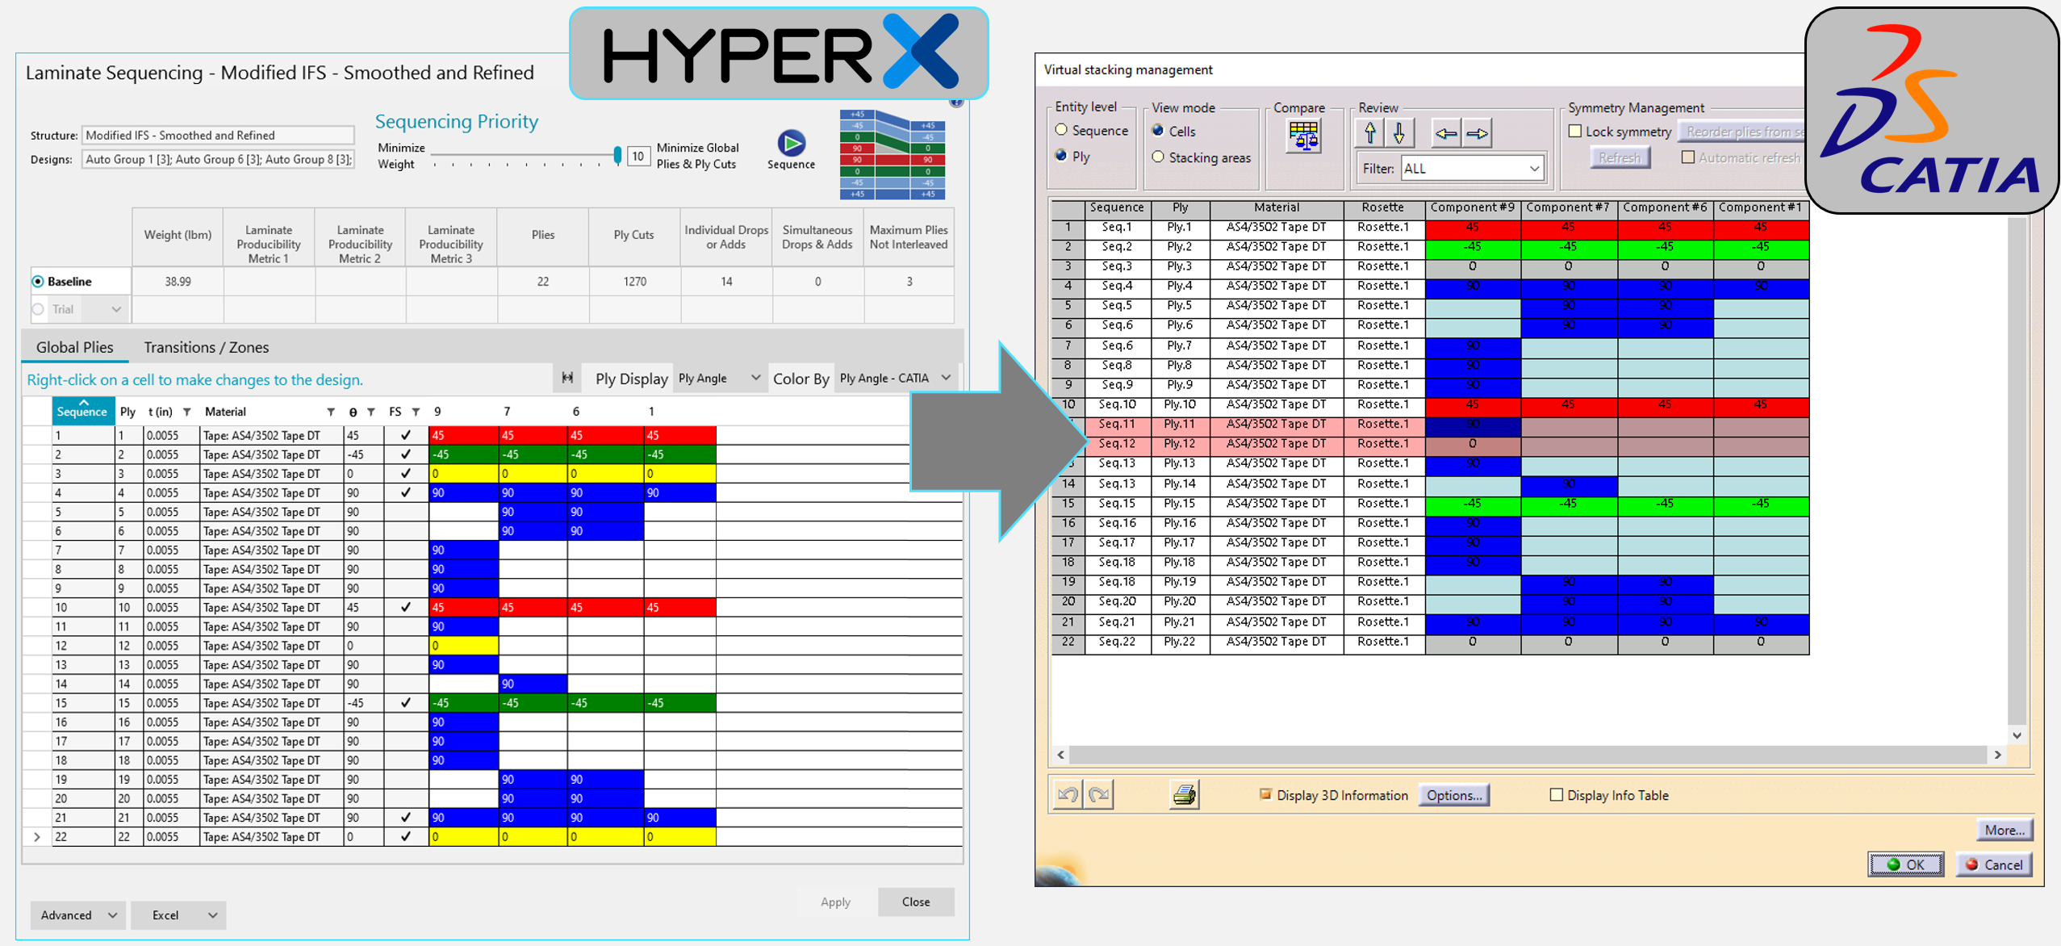Image resolution: width=2061 pixels, height=946 pixels.
Task: Click the horizontal scrollbar left arrow
Action: pyautogui.click(x=1060, y=755)
